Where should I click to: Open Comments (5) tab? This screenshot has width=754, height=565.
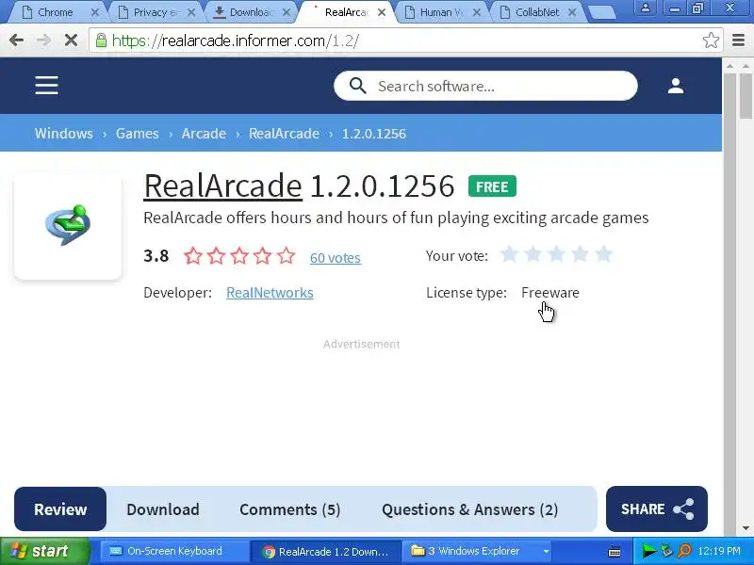290,509
